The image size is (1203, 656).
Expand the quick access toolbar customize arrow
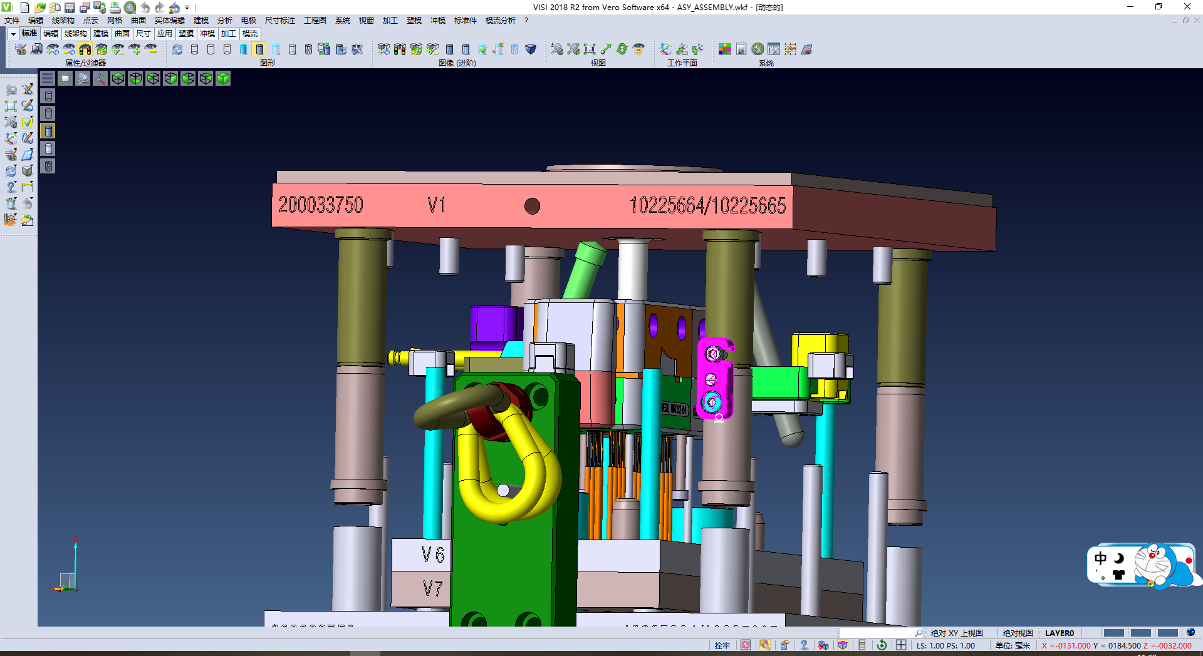pos(187,8)
